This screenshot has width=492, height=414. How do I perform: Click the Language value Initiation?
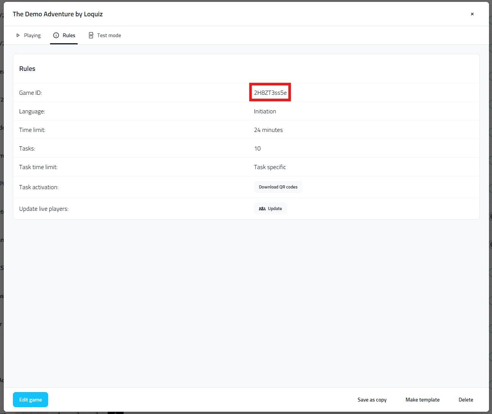click(265, 111)
